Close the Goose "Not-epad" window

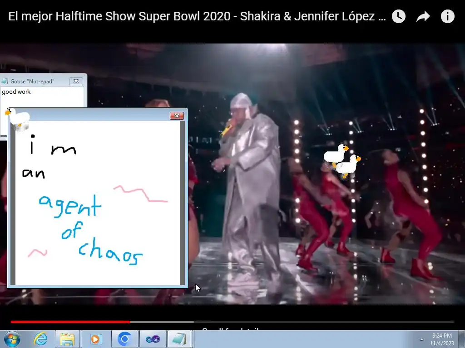pyautogui.click(x=76, y=82)
